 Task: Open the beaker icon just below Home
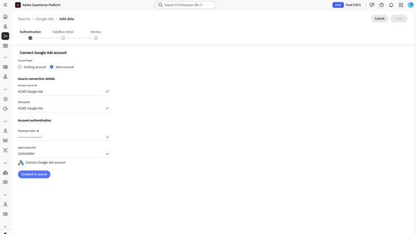tap(6, 26)
